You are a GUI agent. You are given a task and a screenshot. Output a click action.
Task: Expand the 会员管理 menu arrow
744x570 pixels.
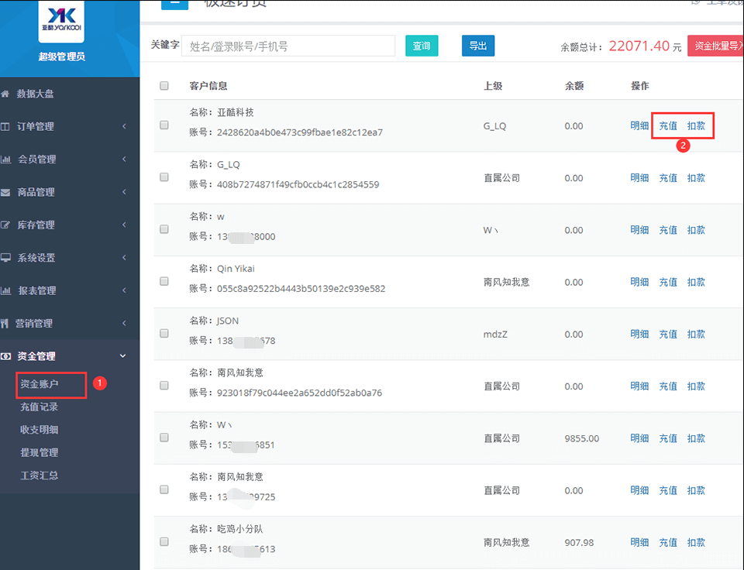(124, 159)
